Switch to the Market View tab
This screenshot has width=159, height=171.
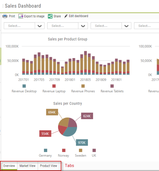coord(28,166)
